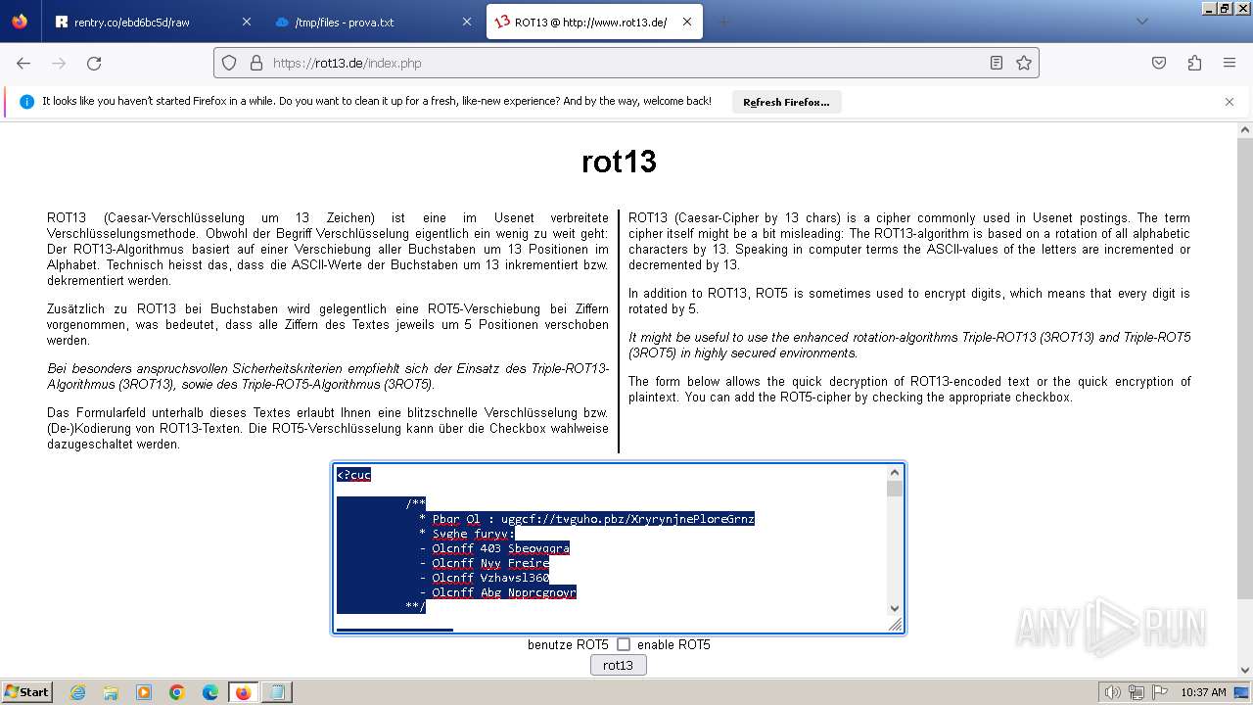1253x705 pixels.
Task: Open Internet Explorer from taskbar
Action: tap(78, 692)
